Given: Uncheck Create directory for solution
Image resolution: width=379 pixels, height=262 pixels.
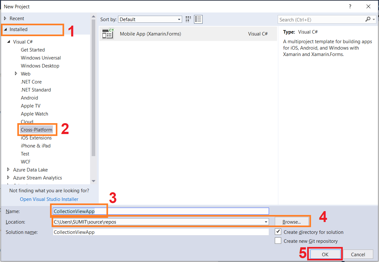Looking at the screenshot, I should (278, 232).
